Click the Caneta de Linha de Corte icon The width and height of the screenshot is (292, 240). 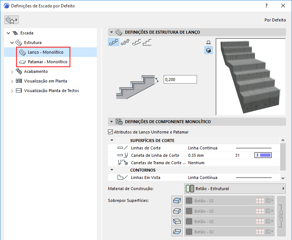[122, 155]
